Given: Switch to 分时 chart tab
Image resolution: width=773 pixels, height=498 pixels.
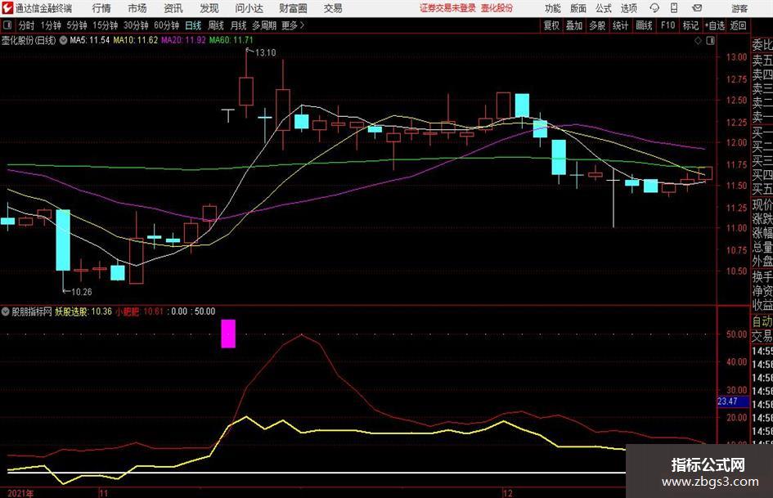Looking at the screenshot, I should click(27, 25).
